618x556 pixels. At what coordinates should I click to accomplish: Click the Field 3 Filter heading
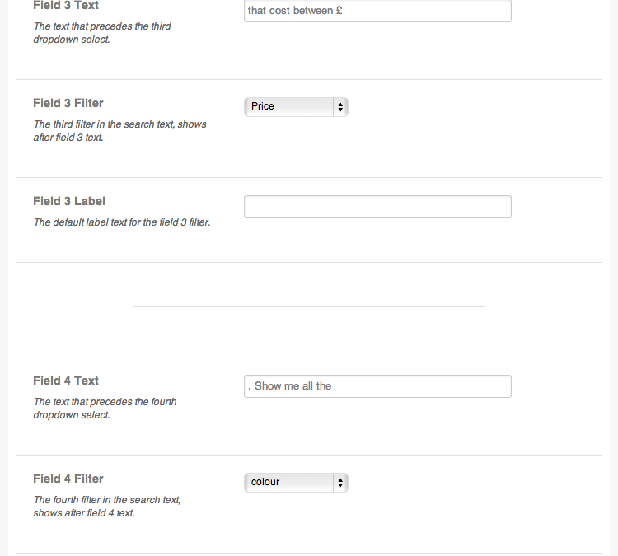pyautogui.click(x=68, y=103)
